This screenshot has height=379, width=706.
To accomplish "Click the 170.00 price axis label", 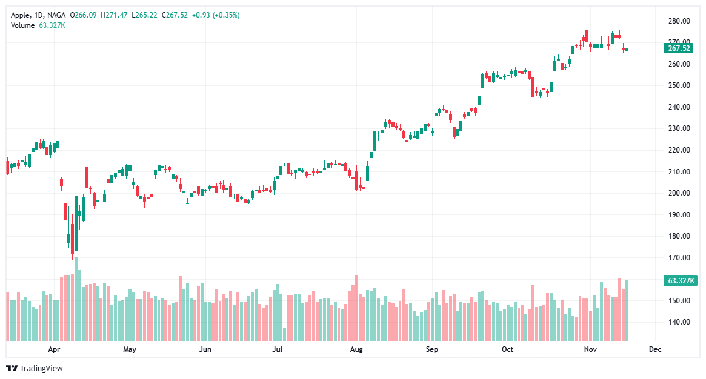I will 679,258.
